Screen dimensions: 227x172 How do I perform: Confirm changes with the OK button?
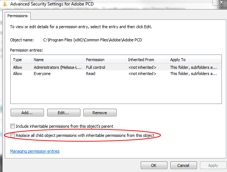click(154, 165)
